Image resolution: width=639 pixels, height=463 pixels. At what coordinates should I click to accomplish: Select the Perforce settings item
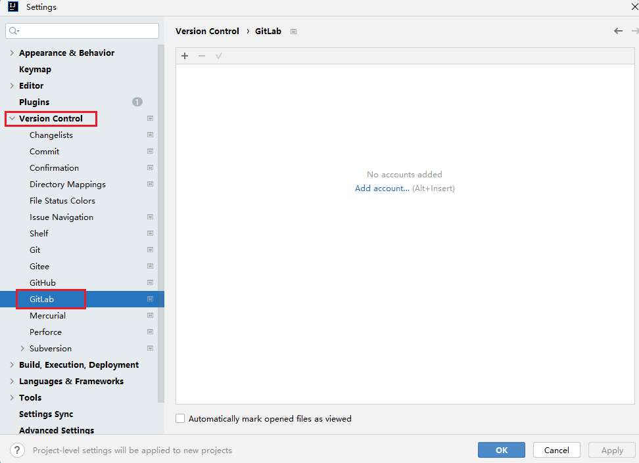pos(45,332)
